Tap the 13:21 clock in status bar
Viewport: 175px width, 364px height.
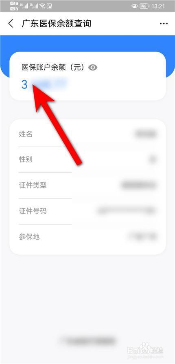158,6
